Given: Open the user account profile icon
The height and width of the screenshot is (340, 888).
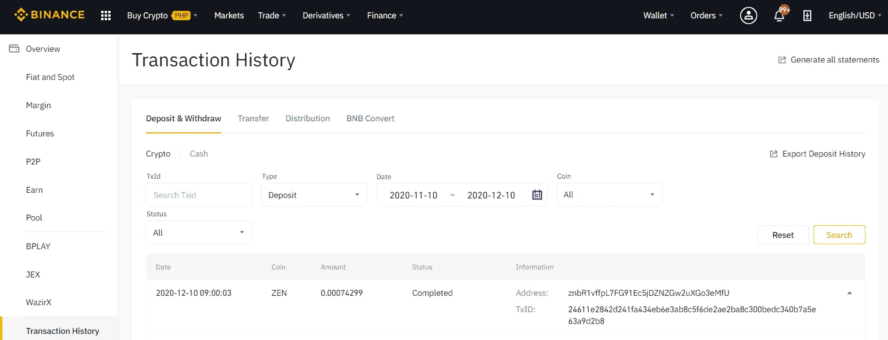Looking at the screenshot, I should (x=748, y=16).
